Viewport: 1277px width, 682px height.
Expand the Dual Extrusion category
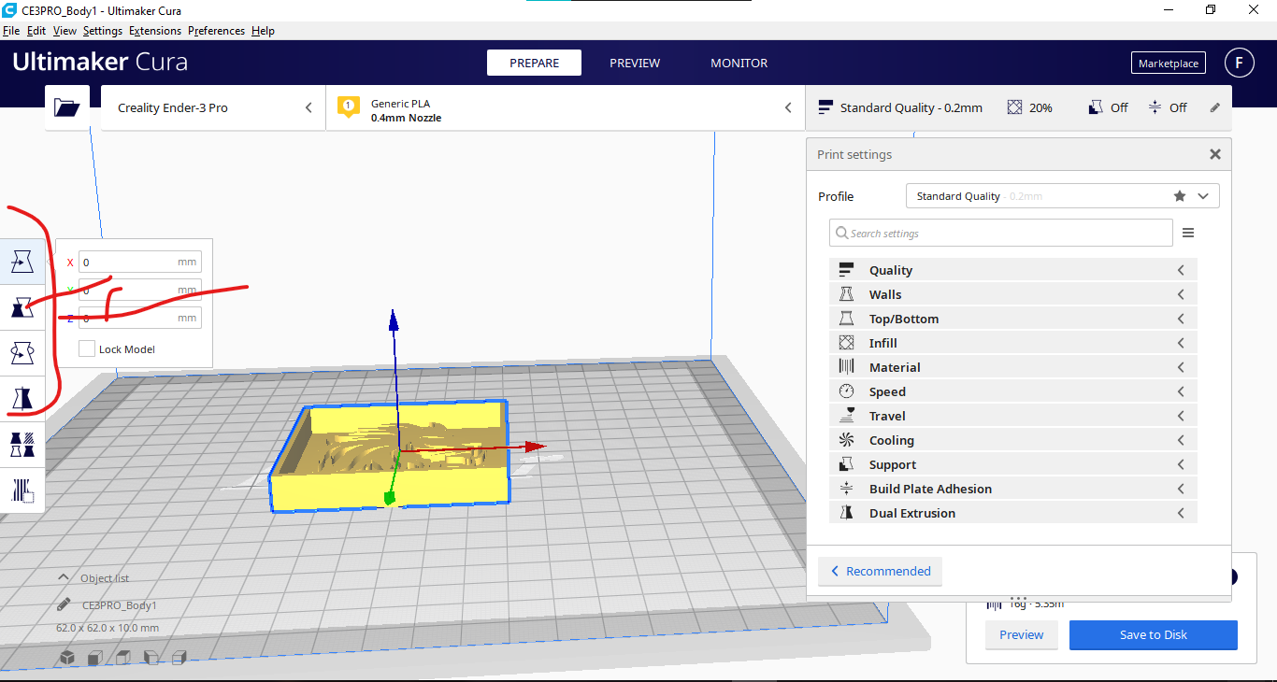[1012, 513]
